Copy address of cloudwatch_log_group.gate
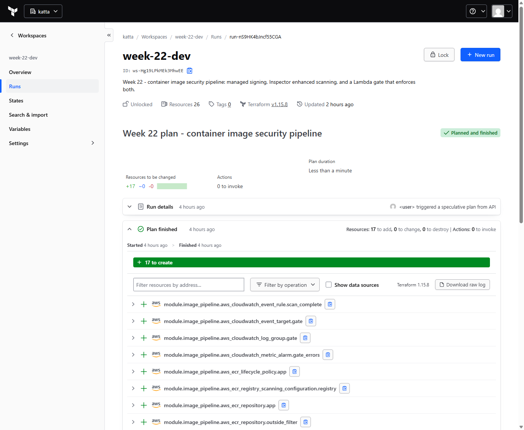 click(x=305, y=338)
